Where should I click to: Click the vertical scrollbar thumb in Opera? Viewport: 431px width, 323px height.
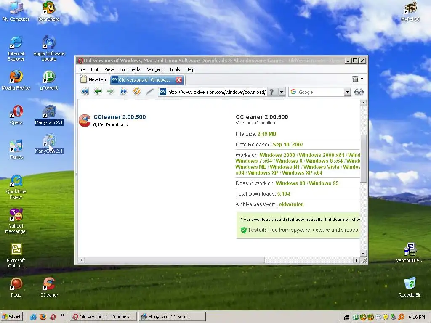pyautogui.click(x=363, y=158)
